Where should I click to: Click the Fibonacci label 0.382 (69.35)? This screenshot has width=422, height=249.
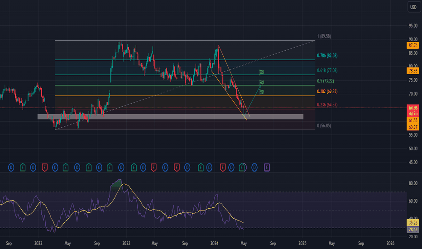click(327, 91)
